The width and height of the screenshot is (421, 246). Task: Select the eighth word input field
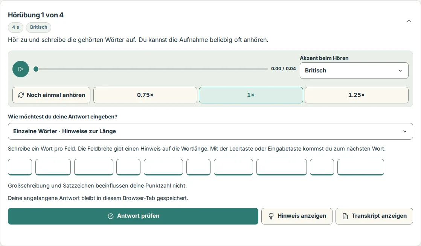282,167
